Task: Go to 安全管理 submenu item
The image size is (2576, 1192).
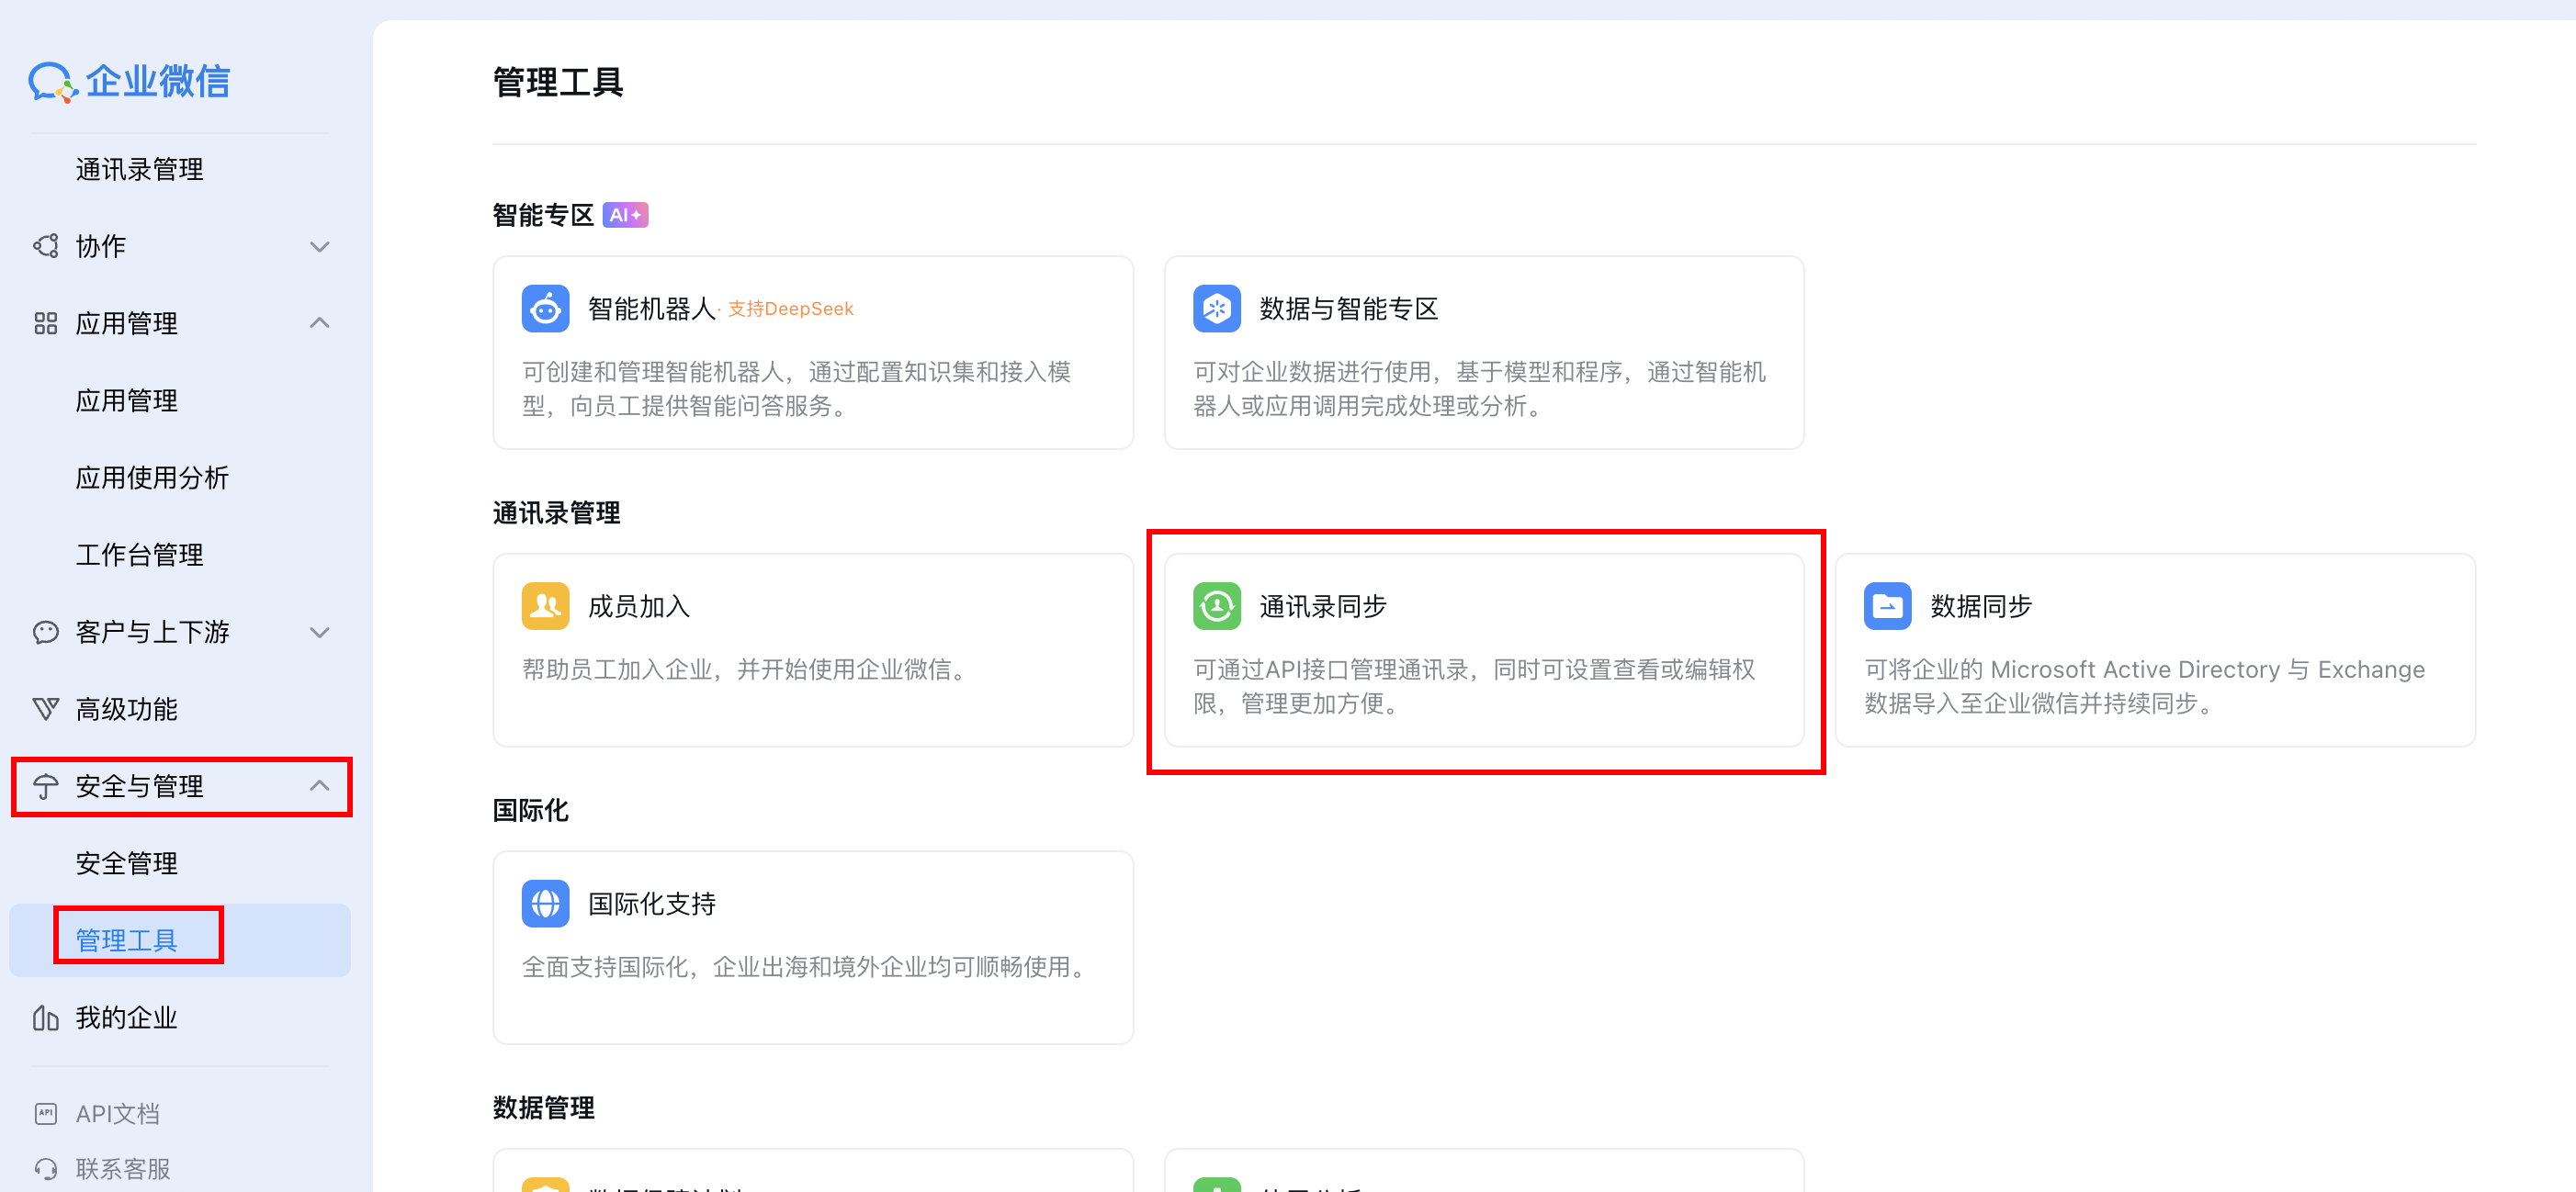Action: pyautogui.click(x=127, y=863)
